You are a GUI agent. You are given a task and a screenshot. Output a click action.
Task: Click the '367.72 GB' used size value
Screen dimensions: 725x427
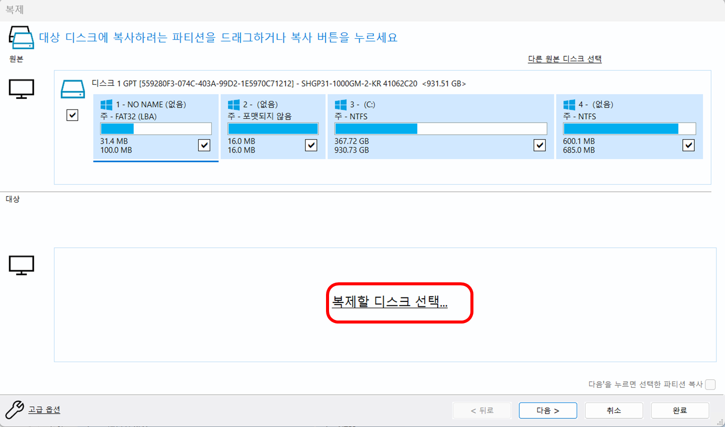[352, 141]
